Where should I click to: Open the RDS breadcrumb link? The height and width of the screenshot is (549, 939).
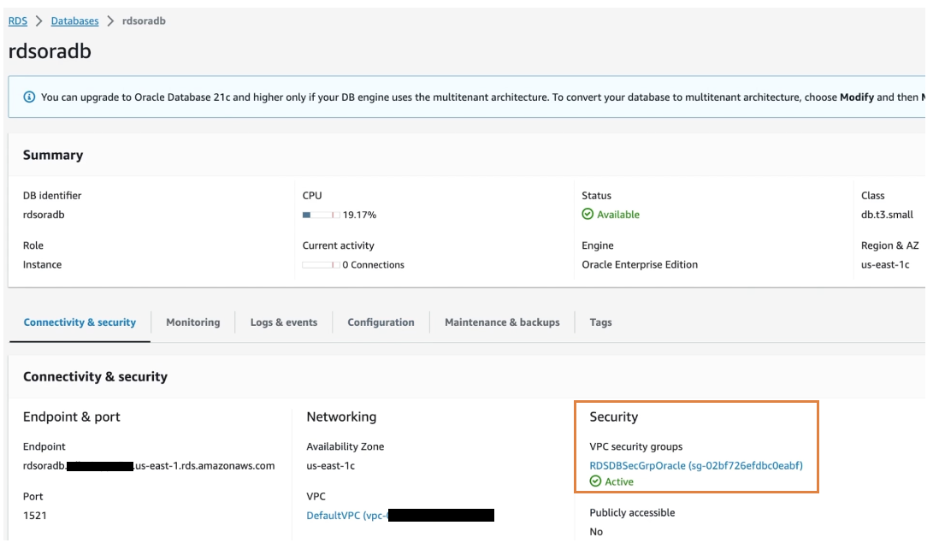pos(18,21)
